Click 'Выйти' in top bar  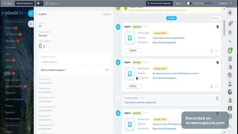(x=178, y=3)
